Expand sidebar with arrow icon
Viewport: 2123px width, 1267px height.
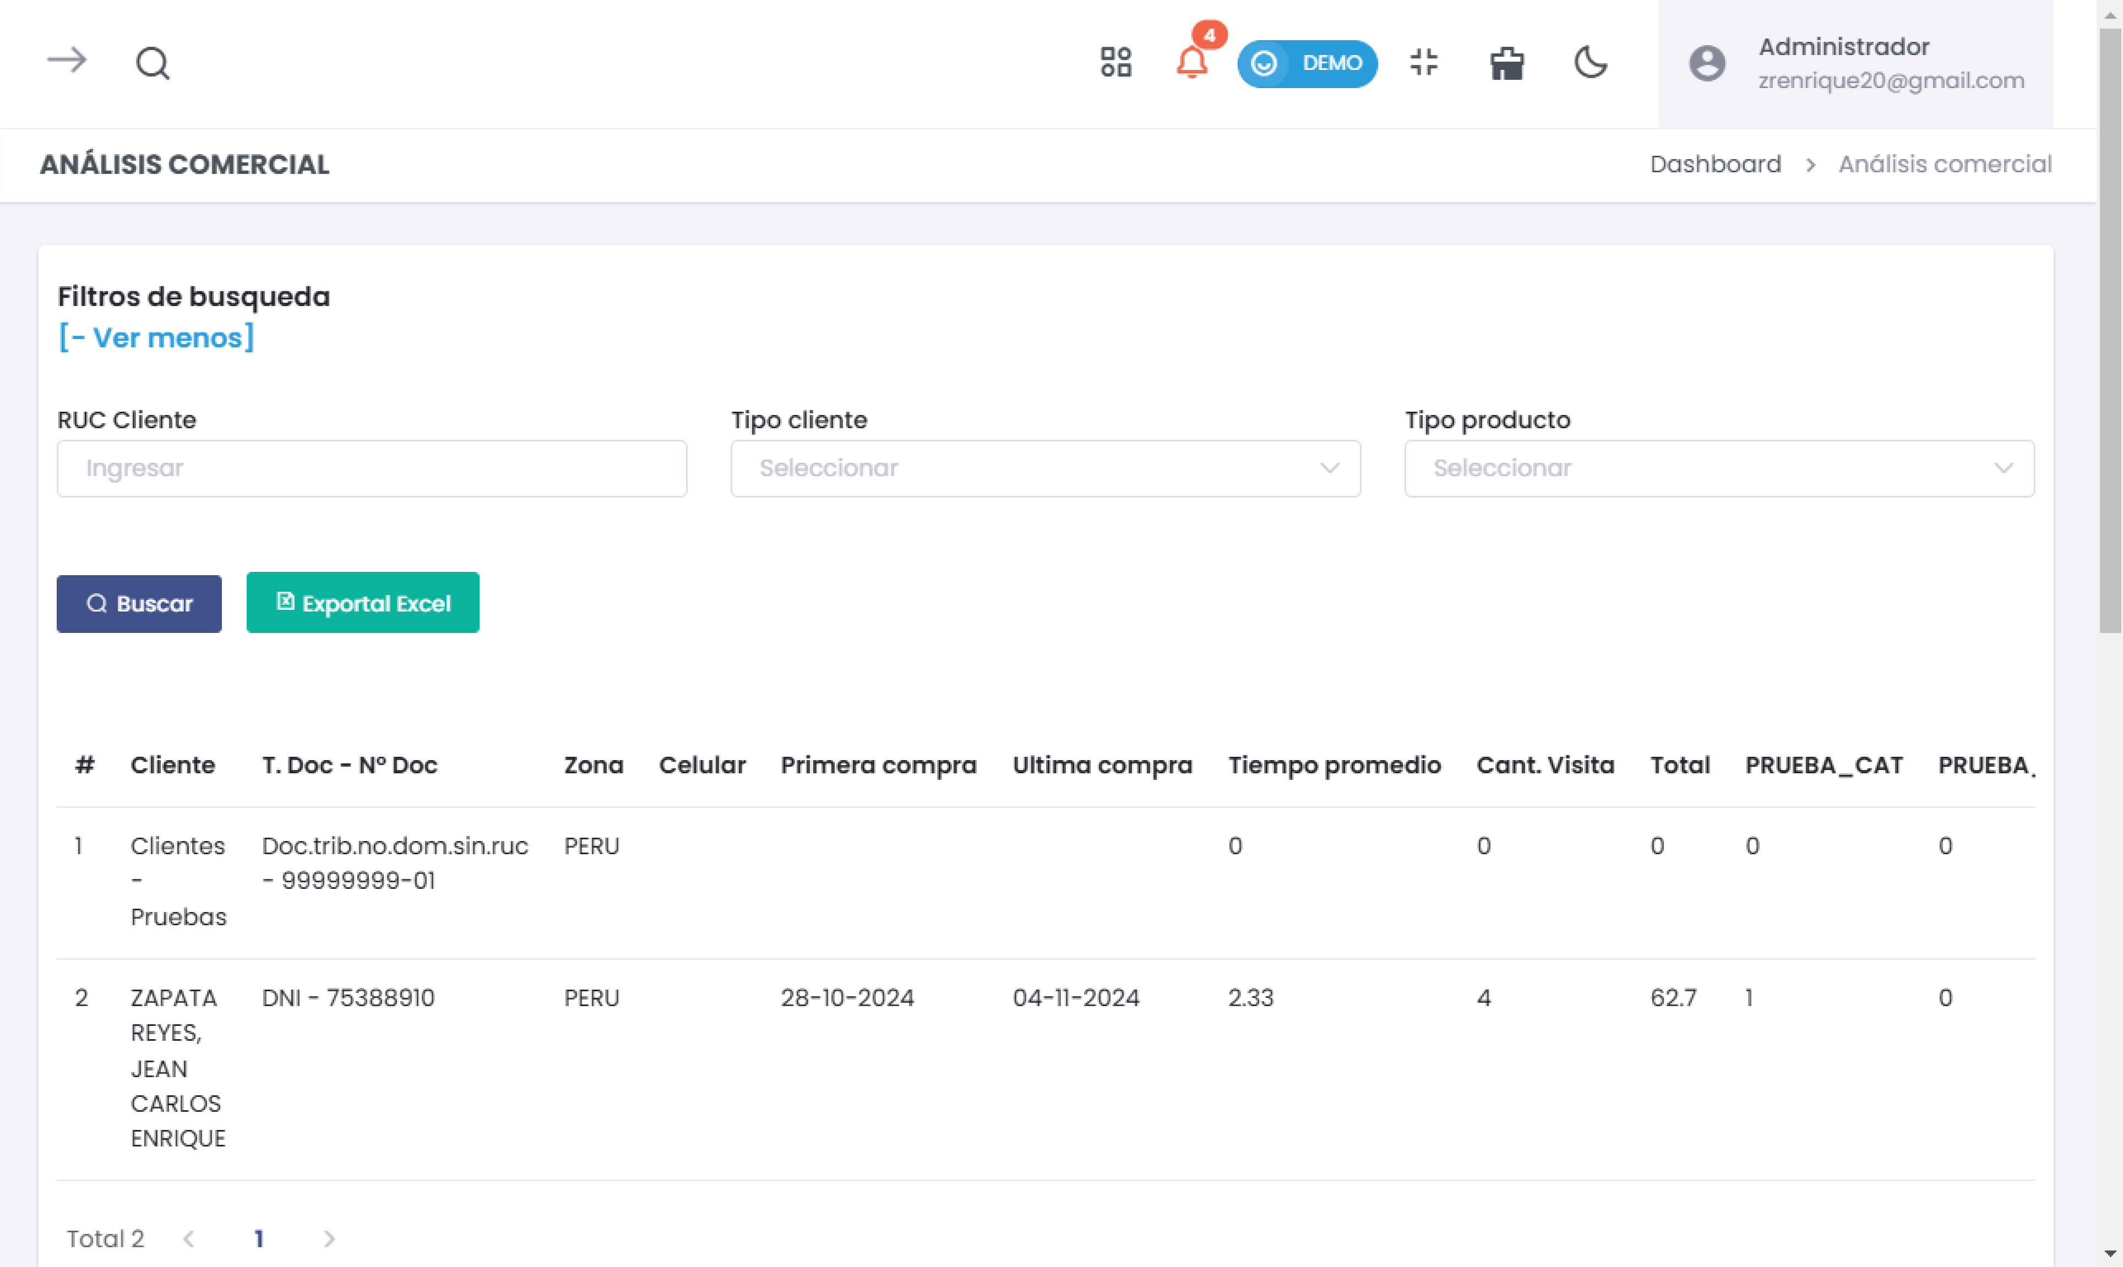click(x=67, y=61)
